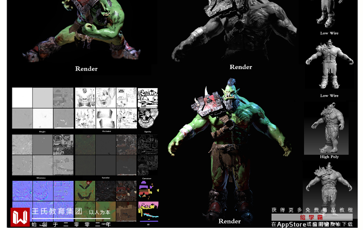The width and height of the screenshot is (363, 230).
Task: Click the Specular caption under the dark tiles
Action: [106, 178]
